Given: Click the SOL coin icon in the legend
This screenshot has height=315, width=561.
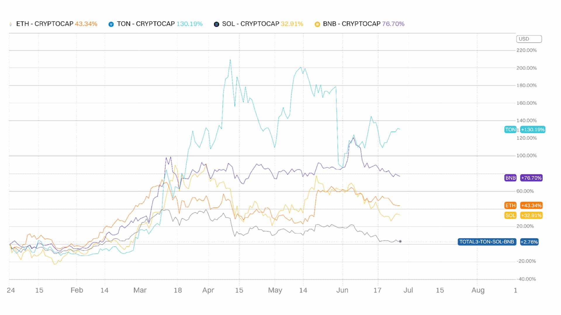Looking at the screenshot, I should [x=217, y=24].
